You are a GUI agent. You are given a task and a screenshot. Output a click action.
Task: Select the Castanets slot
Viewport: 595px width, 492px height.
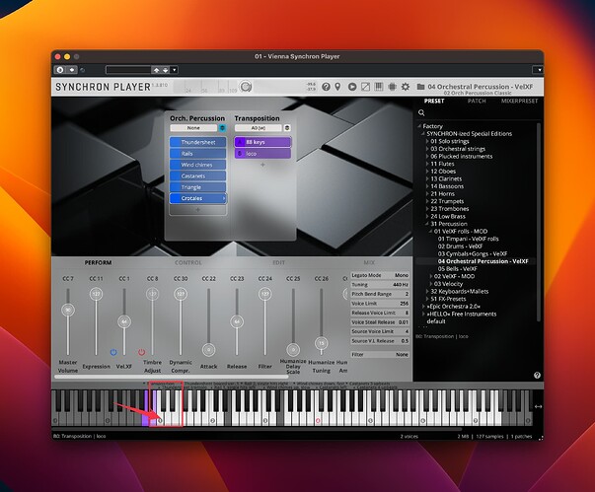(197, 176)
